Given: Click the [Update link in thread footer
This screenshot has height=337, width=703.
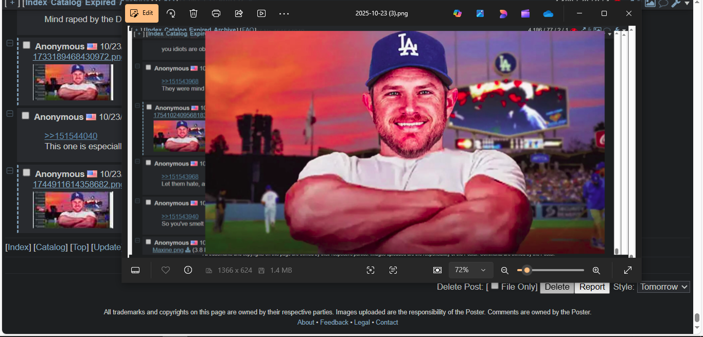Looking at the screenshot, I should (x=106, y=247).
